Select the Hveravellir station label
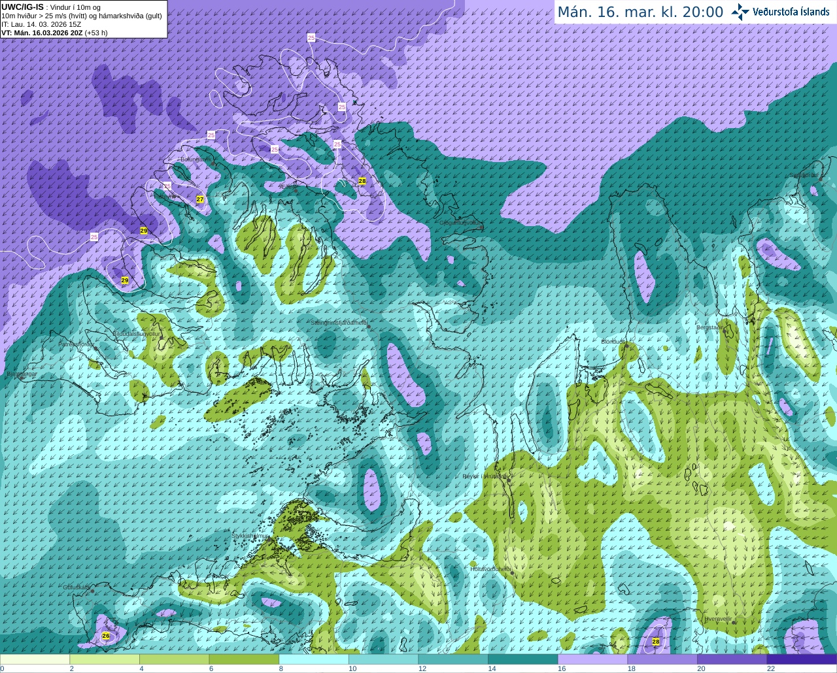 click(x=718, y=619)
